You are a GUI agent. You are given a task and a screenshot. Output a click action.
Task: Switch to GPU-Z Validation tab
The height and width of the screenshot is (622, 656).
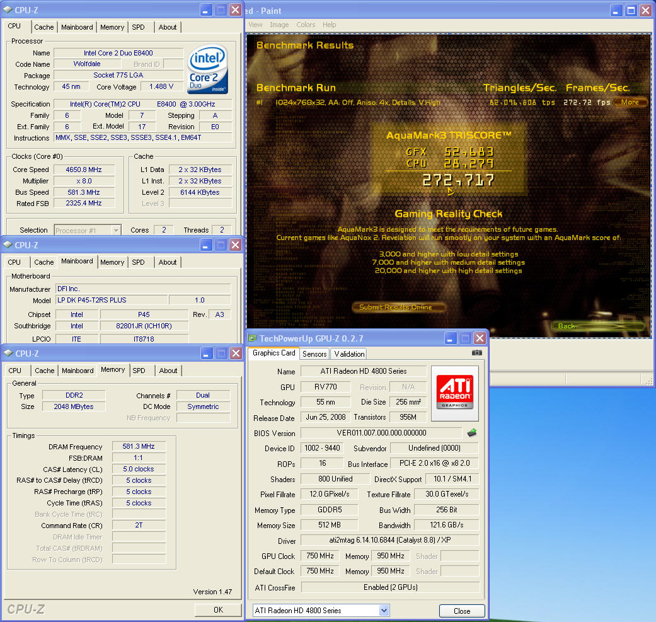[x=349, y=354]
